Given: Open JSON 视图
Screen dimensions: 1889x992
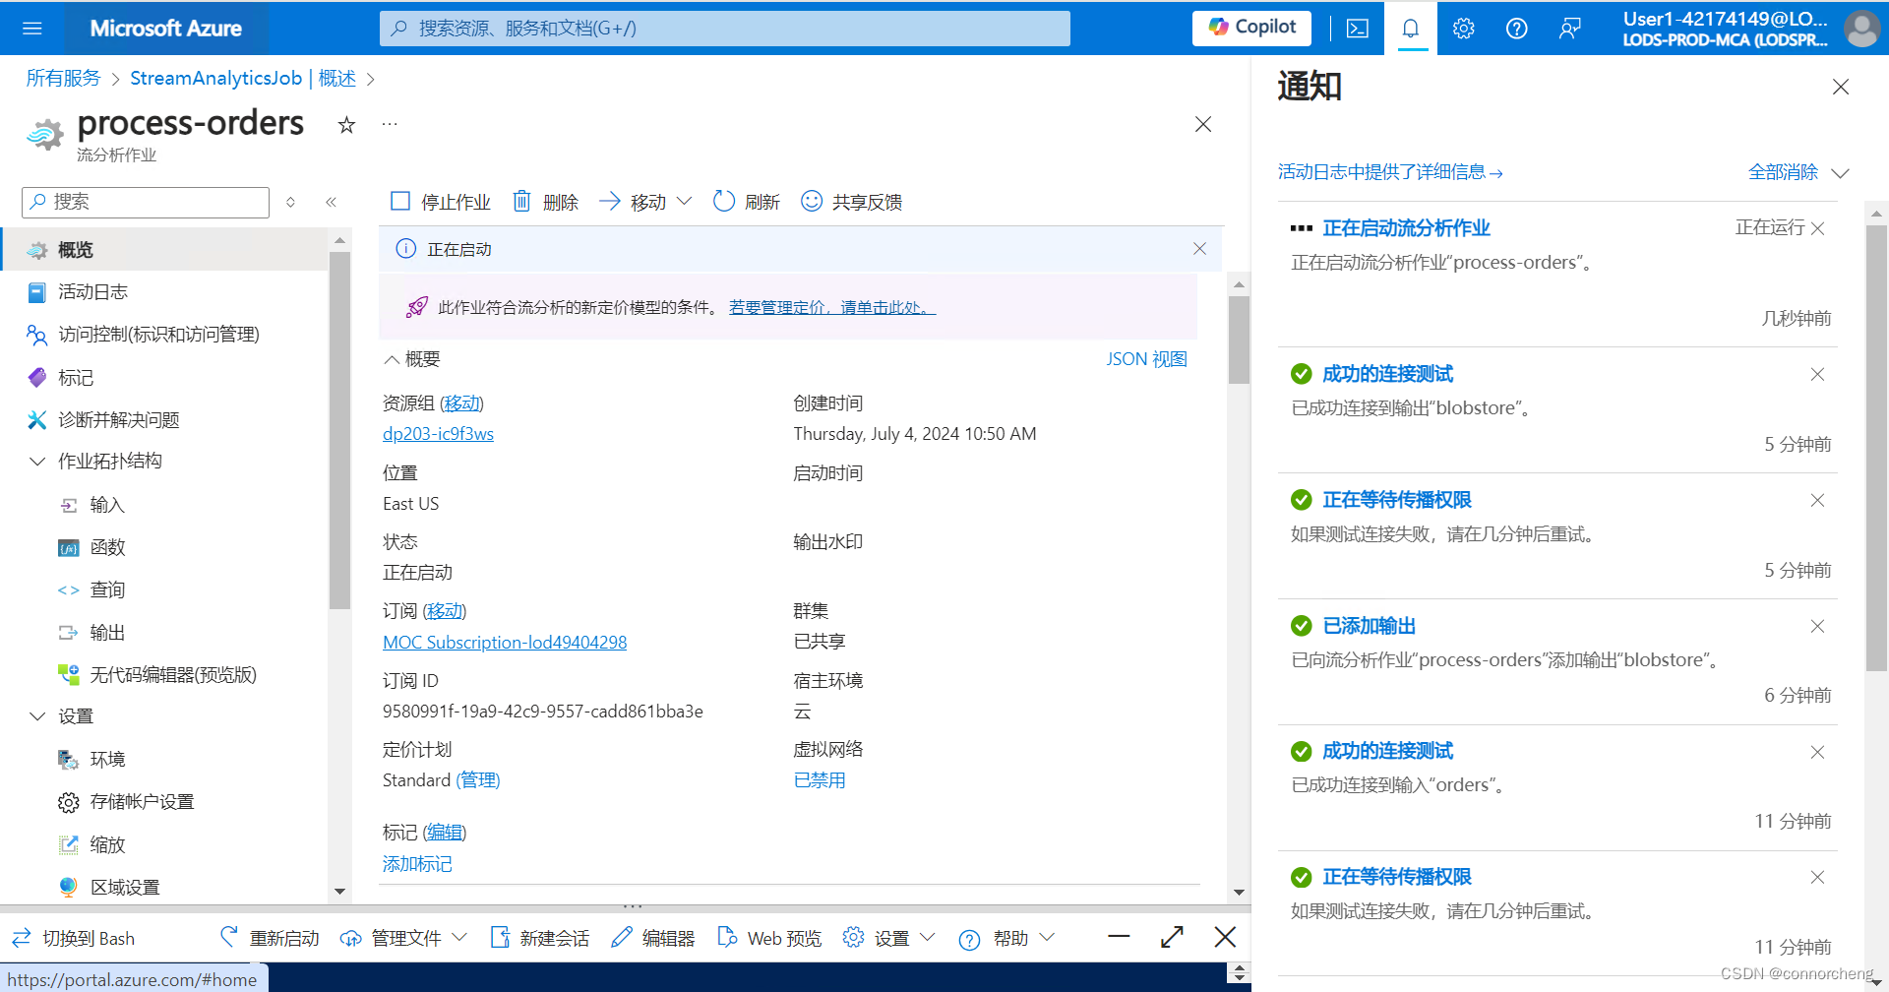Looking at the screenshot, I should pyautogui.click(x=1146, y=359).
